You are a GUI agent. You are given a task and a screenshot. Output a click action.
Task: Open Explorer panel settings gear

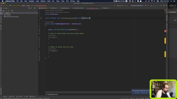34,8
